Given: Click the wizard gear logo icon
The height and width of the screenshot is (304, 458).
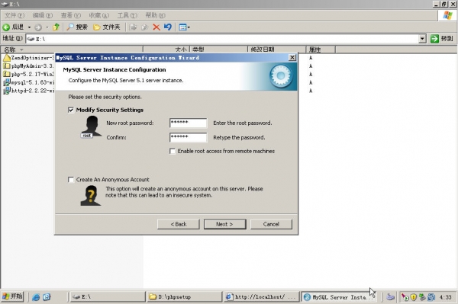Looking at the screenshot, I should (x=281, y=76).
